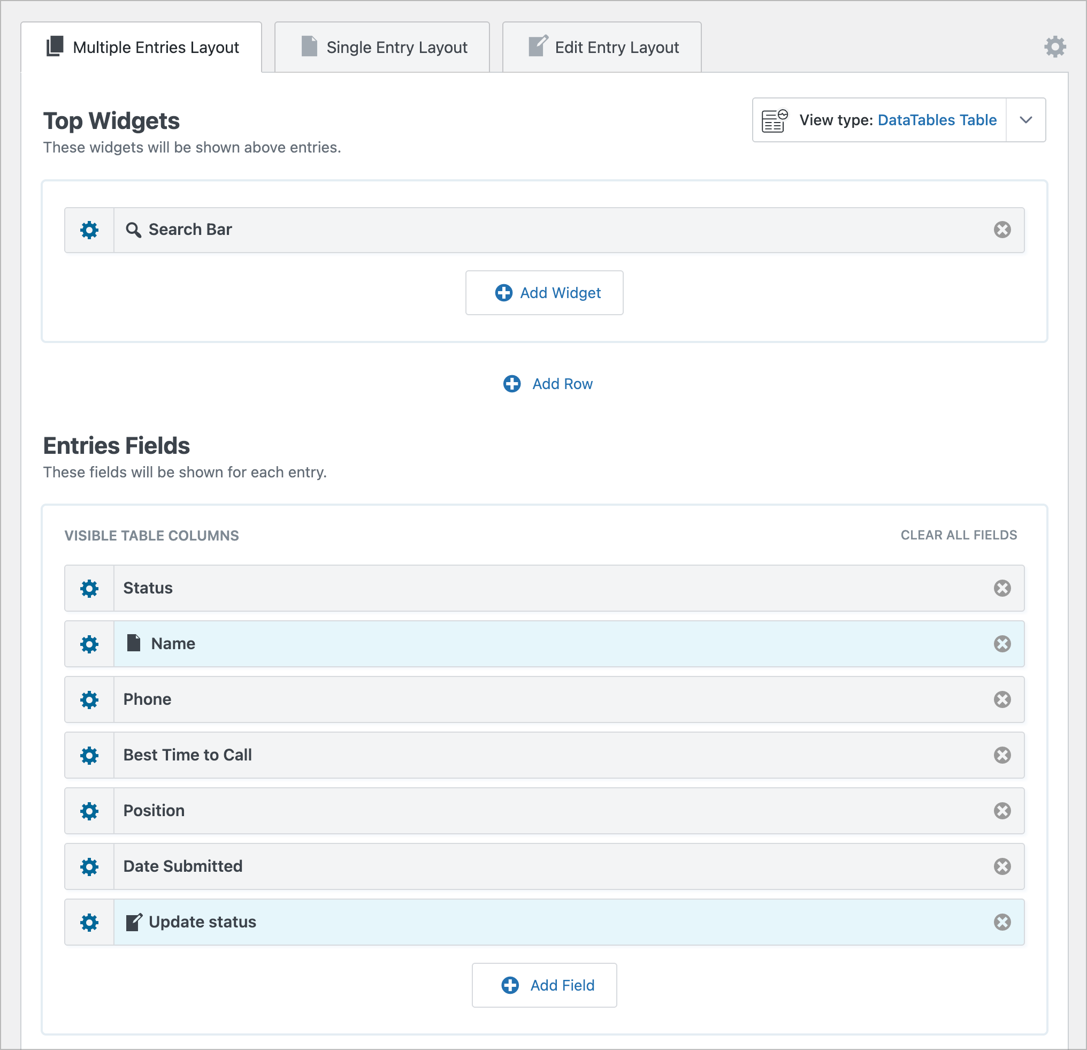Open the Phone field settings gear
This screenshot has height=1050, width=1087.
(x=89, y=700)
